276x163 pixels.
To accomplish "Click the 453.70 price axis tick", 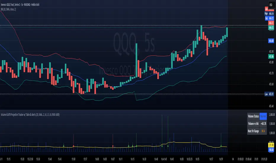I will point(271,73).
